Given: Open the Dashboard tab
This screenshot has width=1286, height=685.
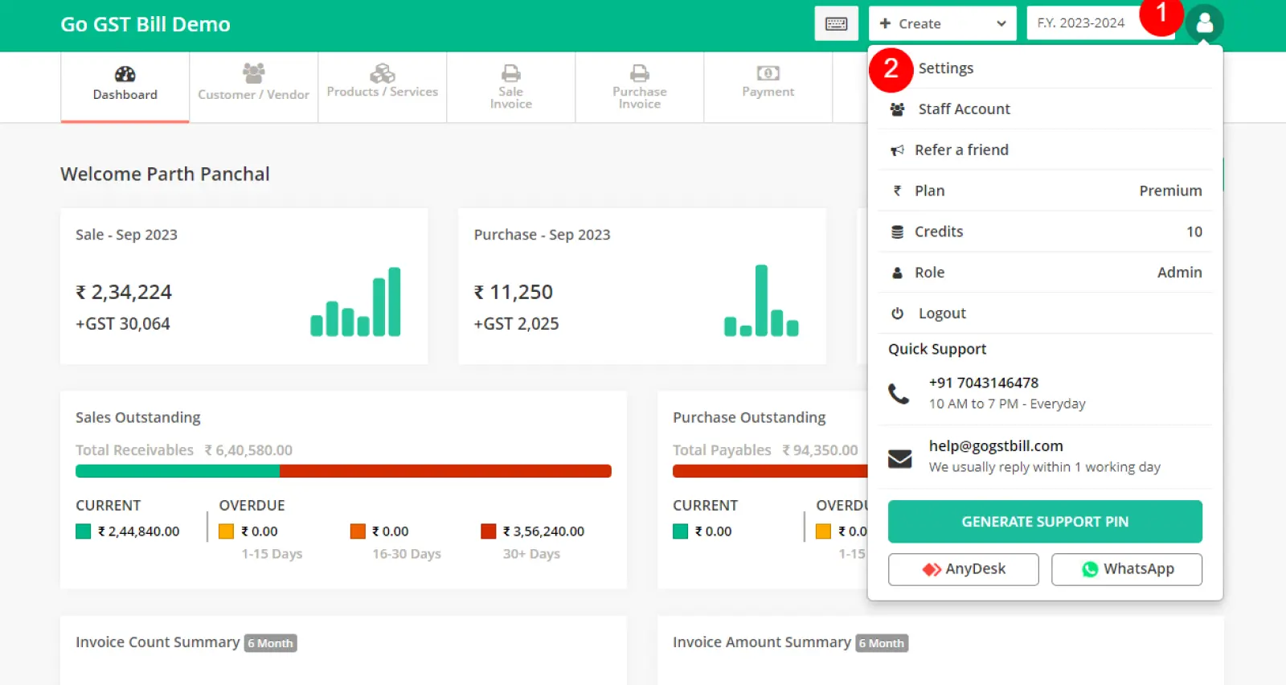Looking at the screenshot, I should pos(125,88).
